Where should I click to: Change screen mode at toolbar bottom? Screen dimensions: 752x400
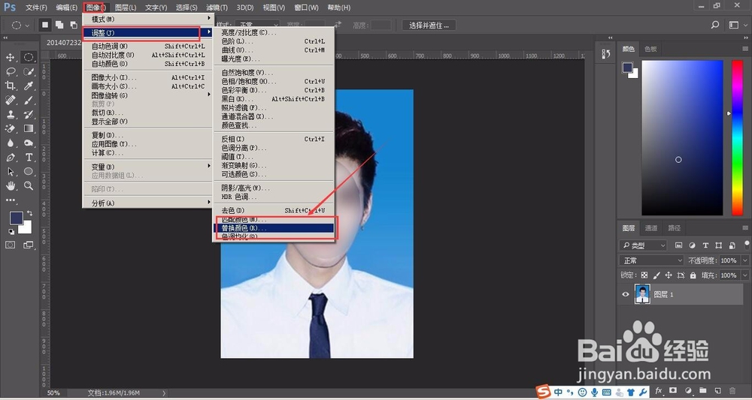coord(29,245)
